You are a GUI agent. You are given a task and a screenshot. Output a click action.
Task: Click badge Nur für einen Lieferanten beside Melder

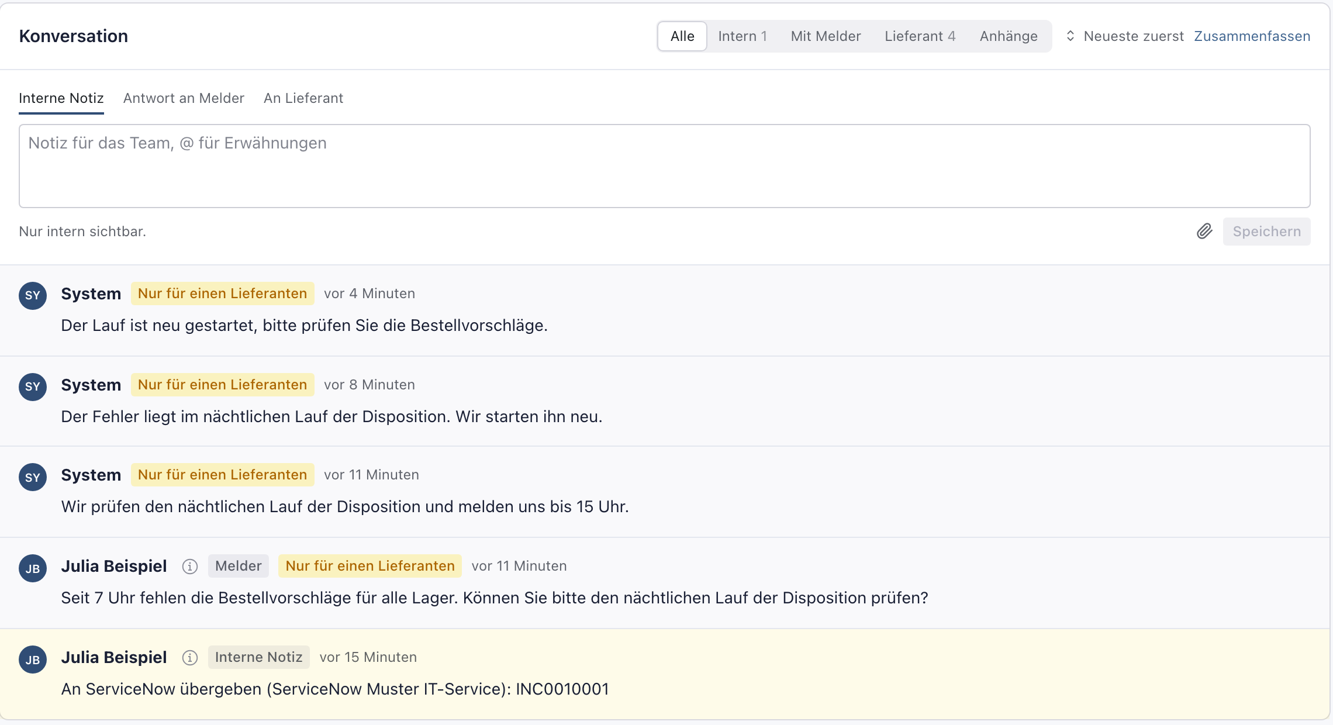click(x=370, y=566)
